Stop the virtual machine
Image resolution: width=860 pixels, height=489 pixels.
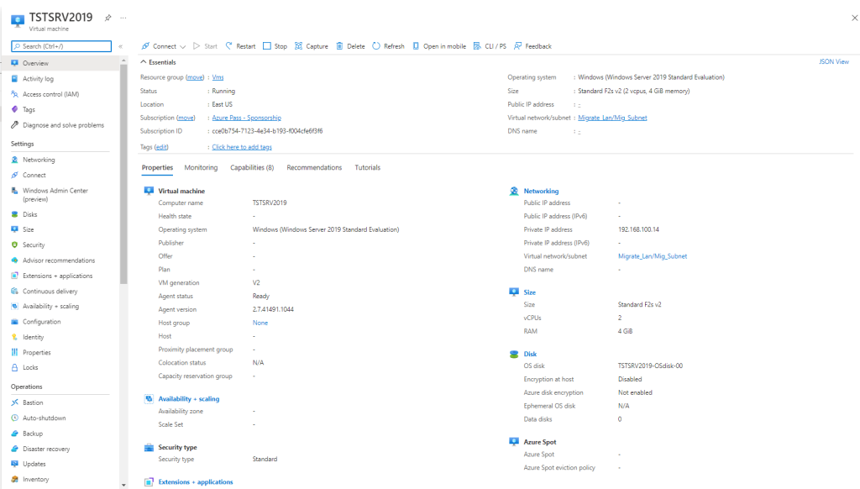click(275, 46)
